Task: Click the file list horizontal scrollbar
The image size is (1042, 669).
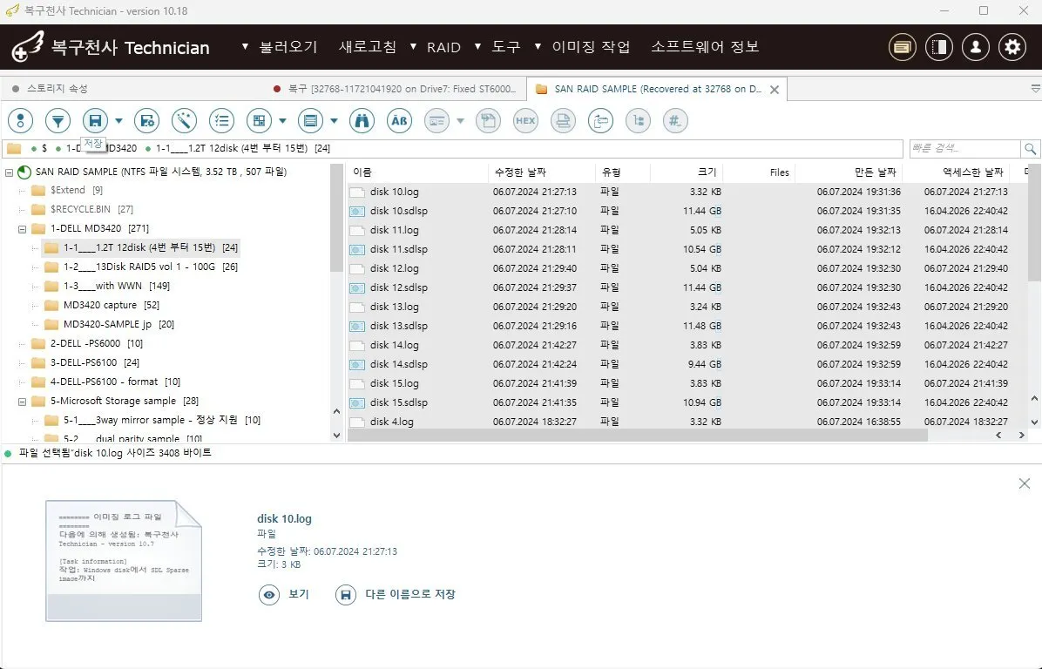Action: 637,436
